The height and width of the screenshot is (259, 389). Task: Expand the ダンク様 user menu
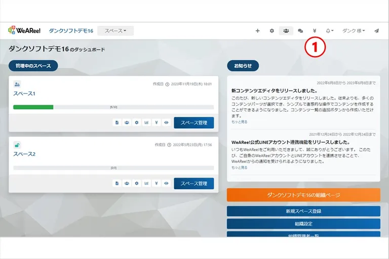pos(354,31)
